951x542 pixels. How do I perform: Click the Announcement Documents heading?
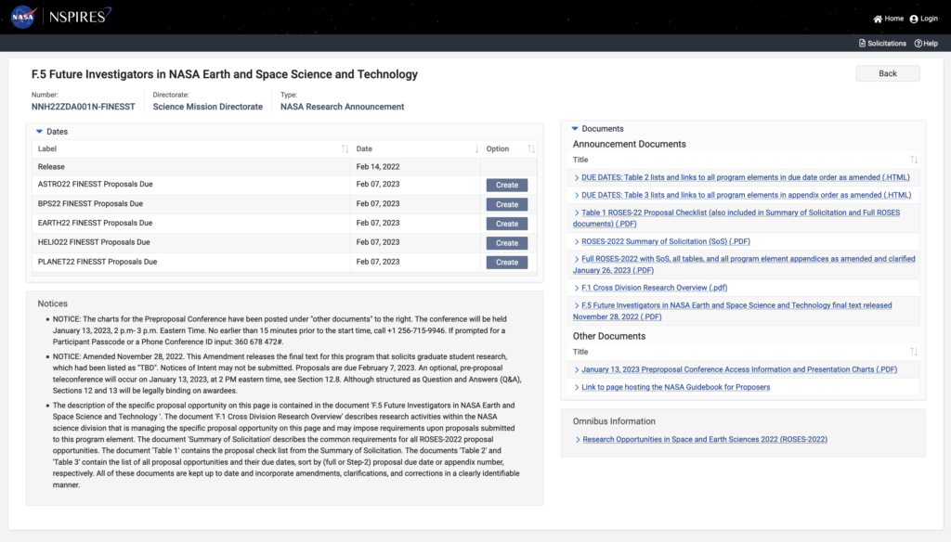point(629,144)
